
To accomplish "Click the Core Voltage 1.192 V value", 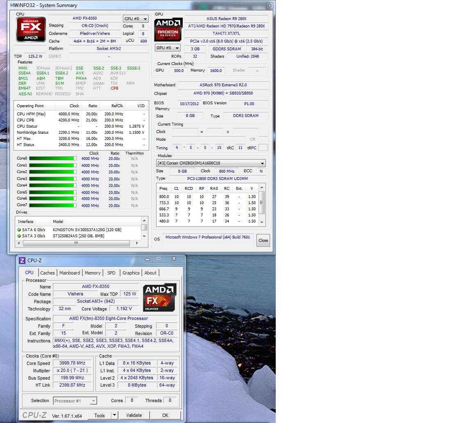I will (124, 309).
